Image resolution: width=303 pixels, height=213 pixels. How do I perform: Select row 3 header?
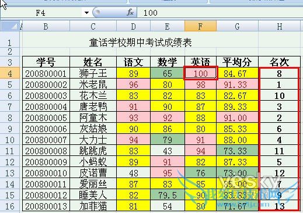tap(10, 62)
